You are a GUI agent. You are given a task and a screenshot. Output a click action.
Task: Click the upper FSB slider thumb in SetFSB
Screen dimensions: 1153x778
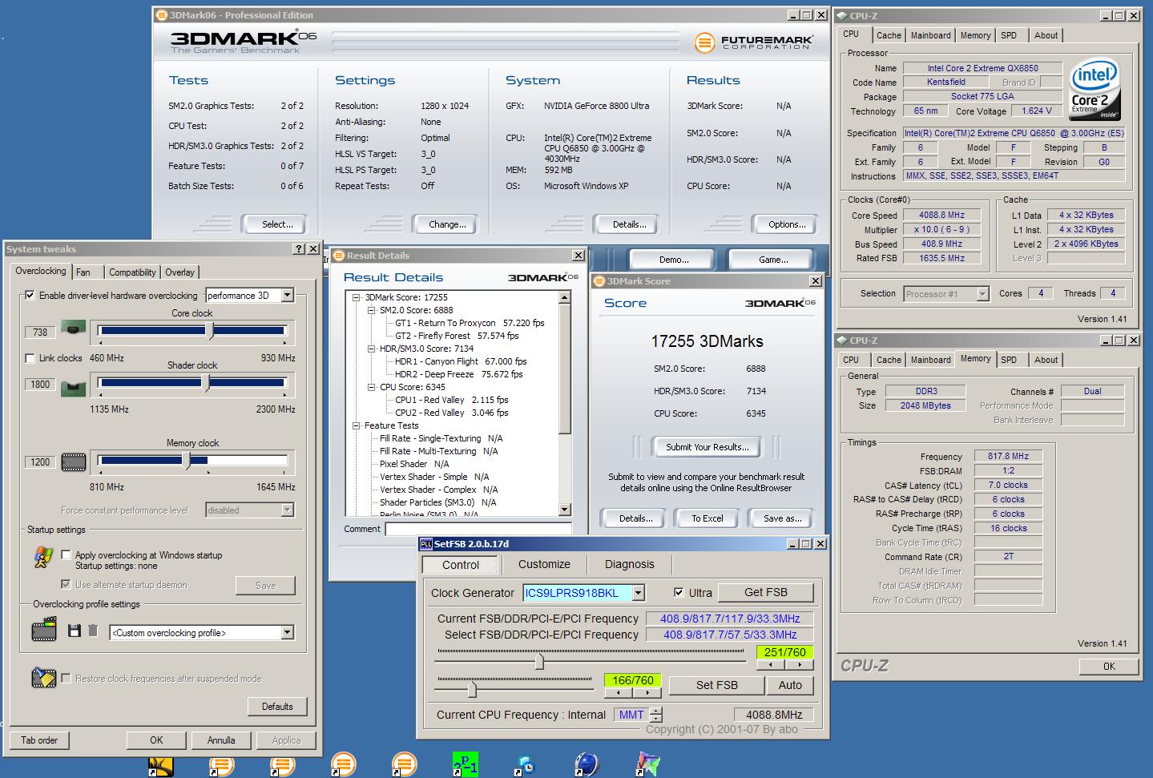pos(539,662)
